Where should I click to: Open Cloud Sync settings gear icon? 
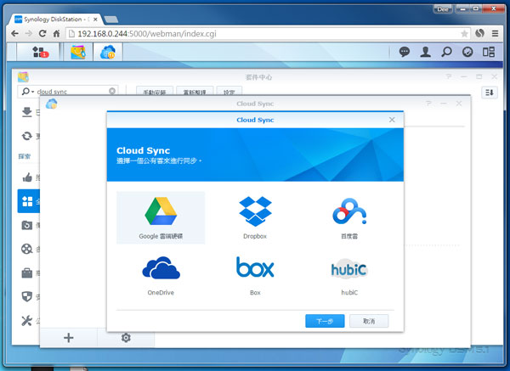click(x=126, y=338)
